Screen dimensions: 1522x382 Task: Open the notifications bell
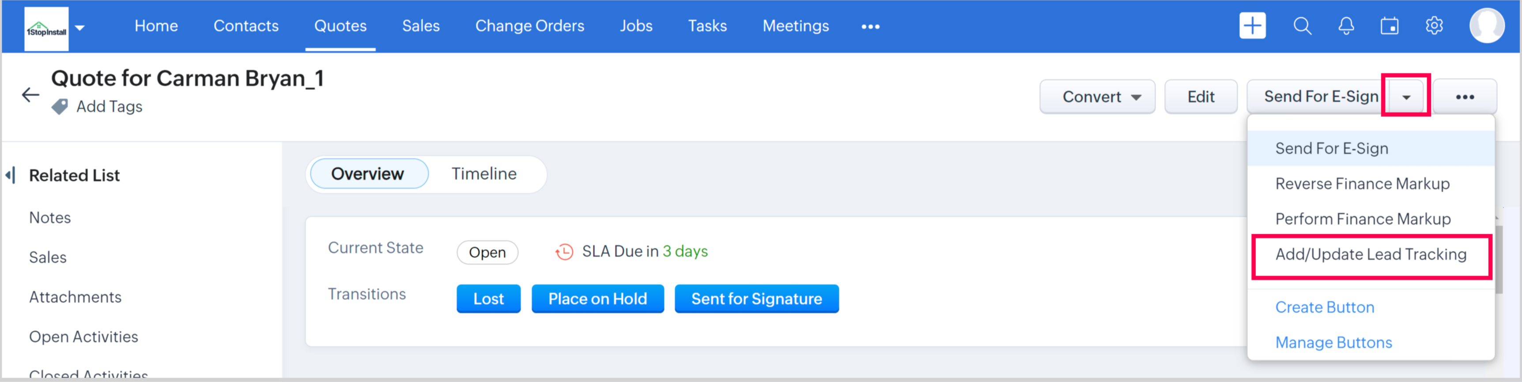click(x=1346, y=26)
